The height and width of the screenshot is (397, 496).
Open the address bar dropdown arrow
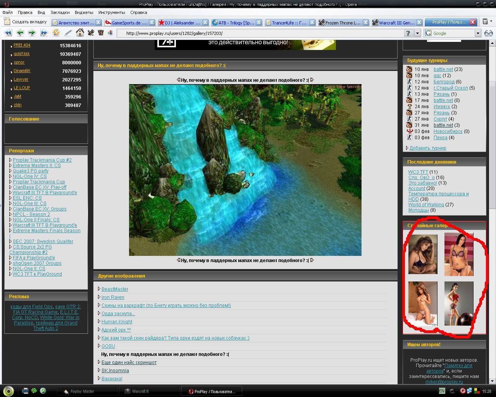point(417,33)
